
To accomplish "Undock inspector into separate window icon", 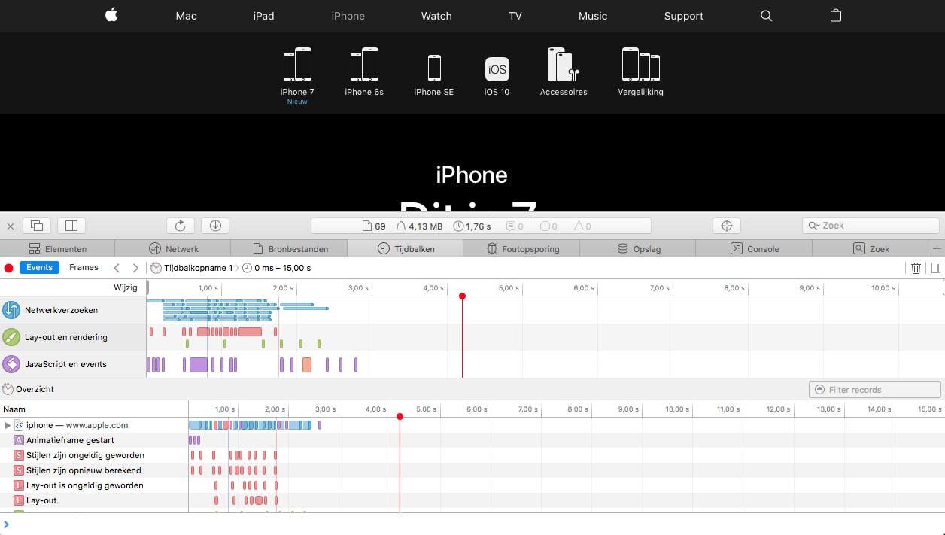I will 37,226.
